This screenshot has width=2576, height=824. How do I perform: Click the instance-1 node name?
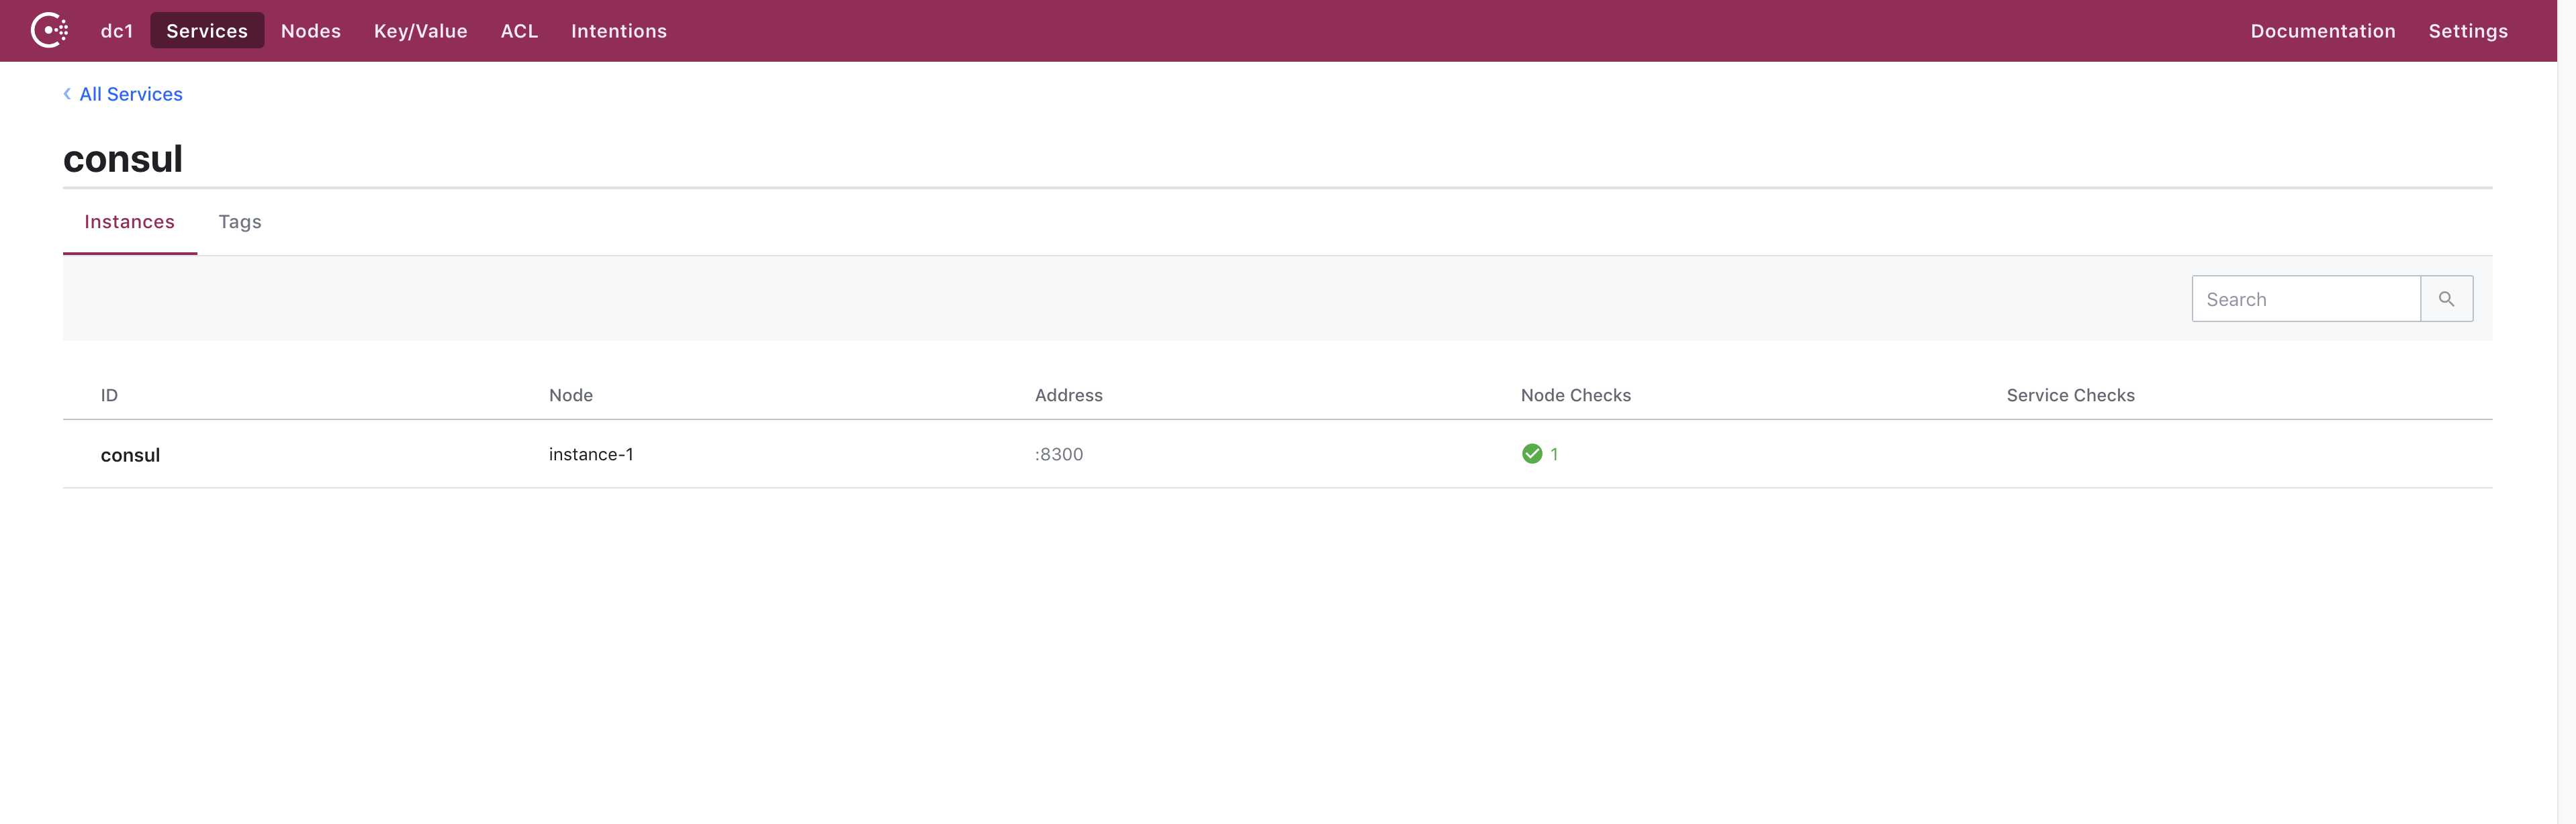tap(590, 454)
